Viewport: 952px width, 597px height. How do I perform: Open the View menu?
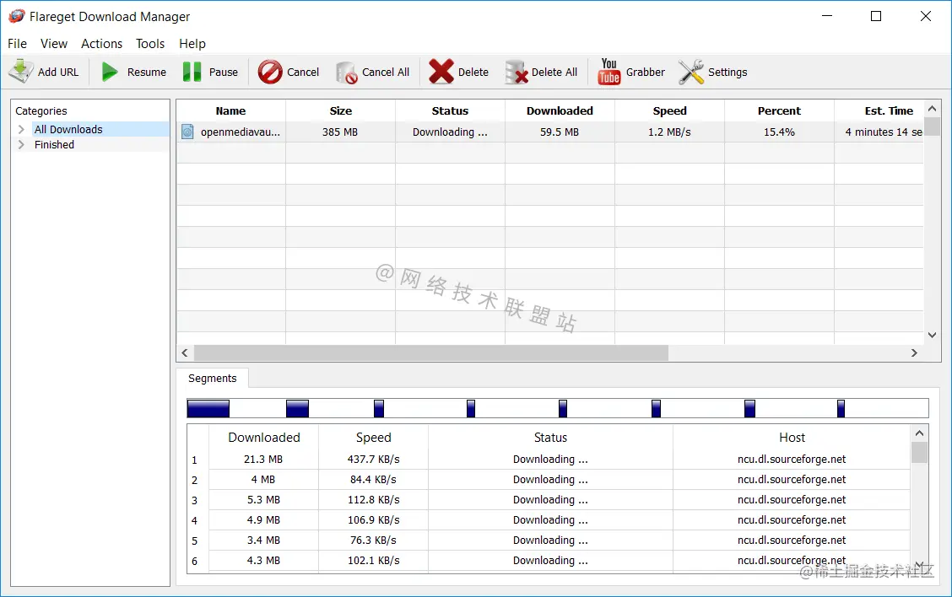point(54,44)
